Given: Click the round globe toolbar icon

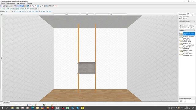Looking at the screenshot, I should coord(50,6).
